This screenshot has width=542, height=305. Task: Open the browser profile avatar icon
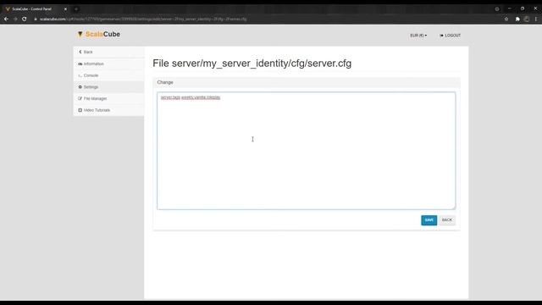point(527,19)
